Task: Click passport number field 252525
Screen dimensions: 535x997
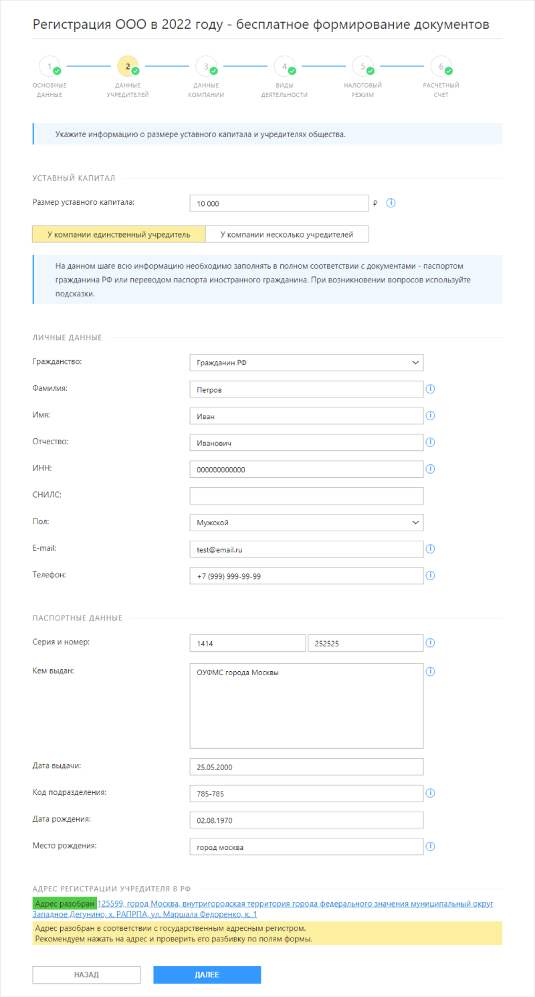Action: click(366, 642)
